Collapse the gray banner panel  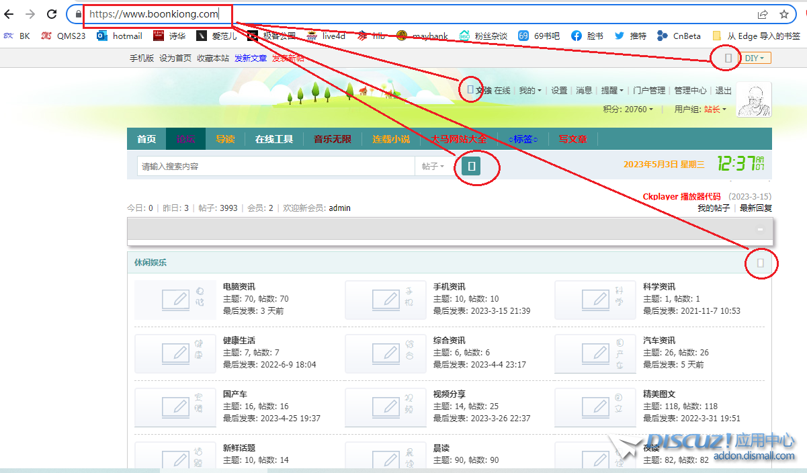[x=760, y=230]
